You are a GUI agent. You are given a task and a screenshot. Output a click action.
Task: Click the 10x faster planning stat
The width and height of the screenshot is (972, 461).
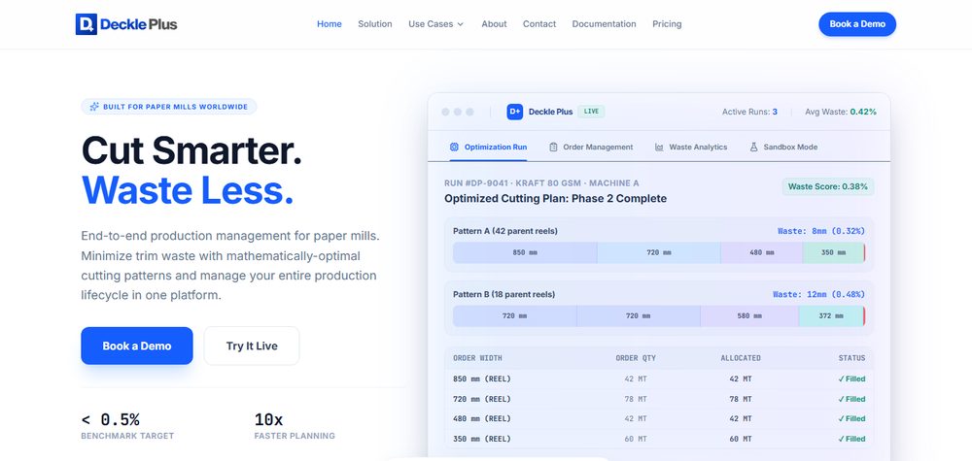(295, 426)
